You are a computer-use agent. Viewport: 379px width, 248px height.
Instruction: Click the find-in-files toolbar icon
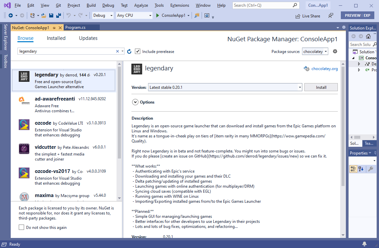[x=197, y=15]
